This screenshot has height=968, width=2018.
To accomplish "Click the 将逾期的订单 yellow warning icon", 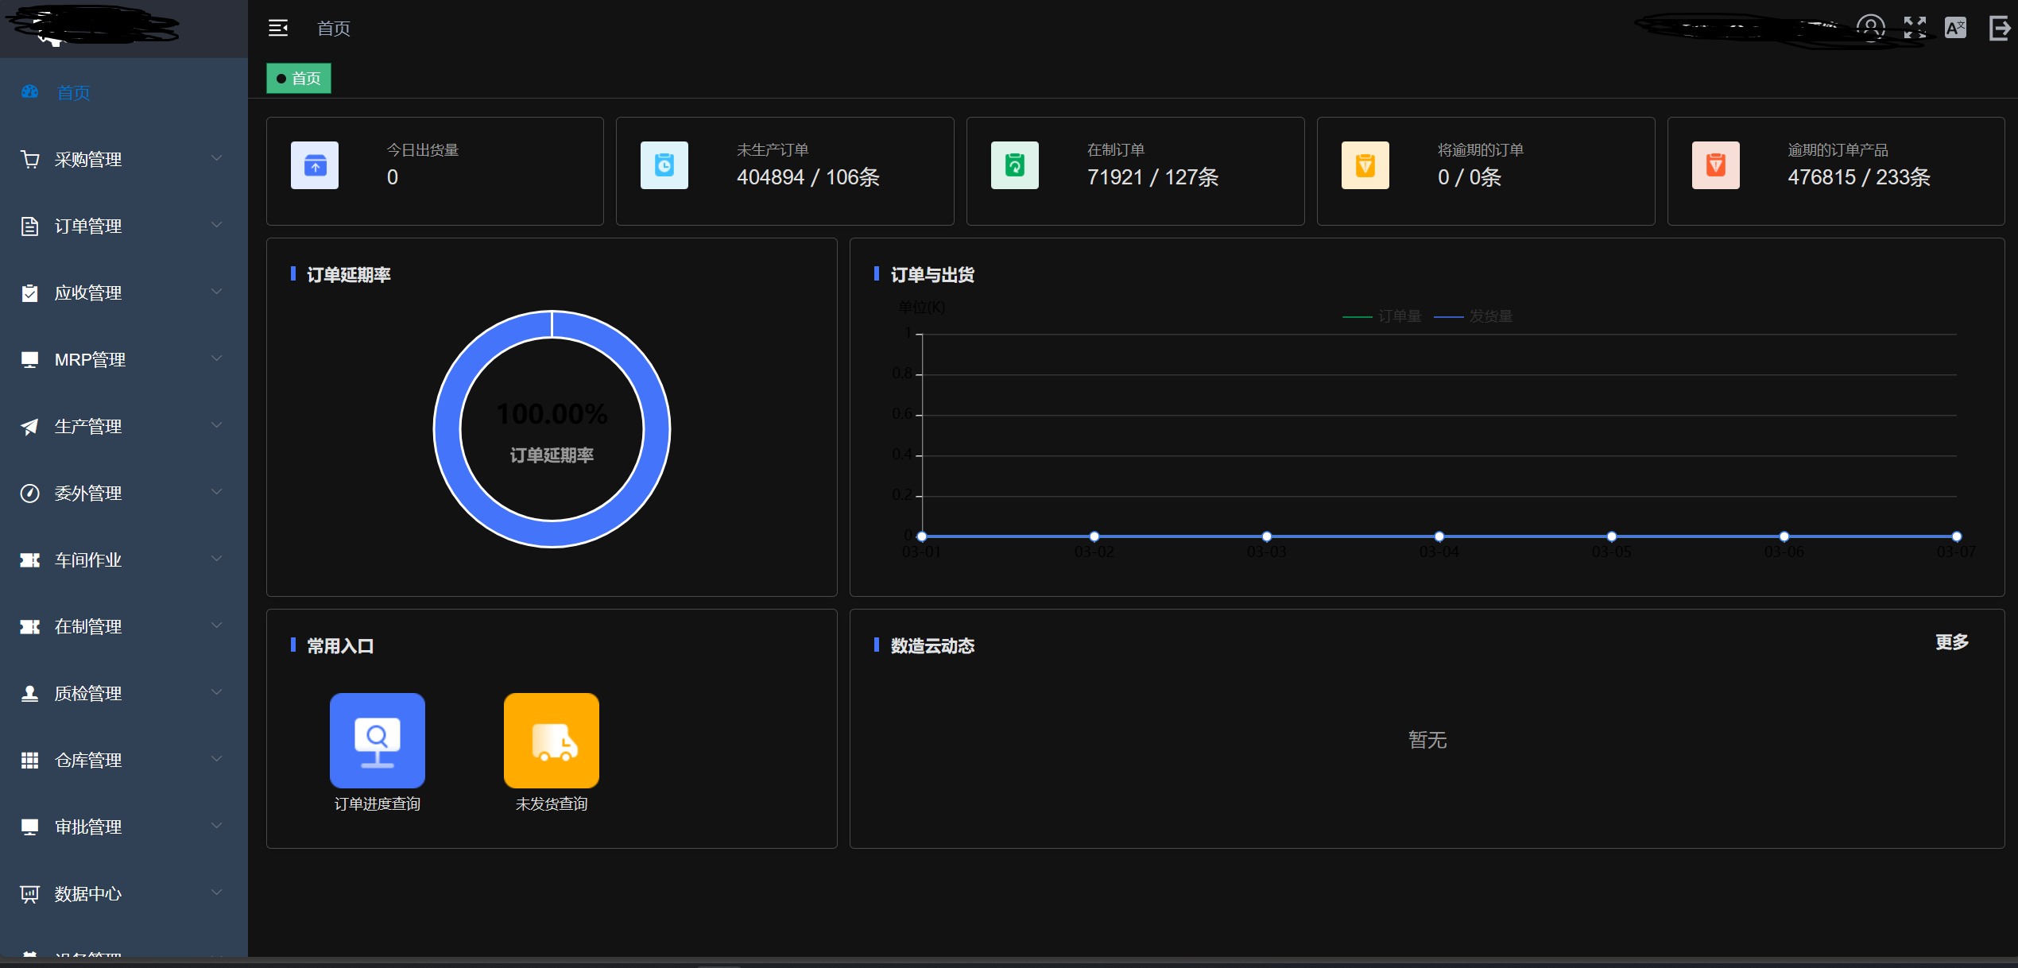I will coord(1365,165).
